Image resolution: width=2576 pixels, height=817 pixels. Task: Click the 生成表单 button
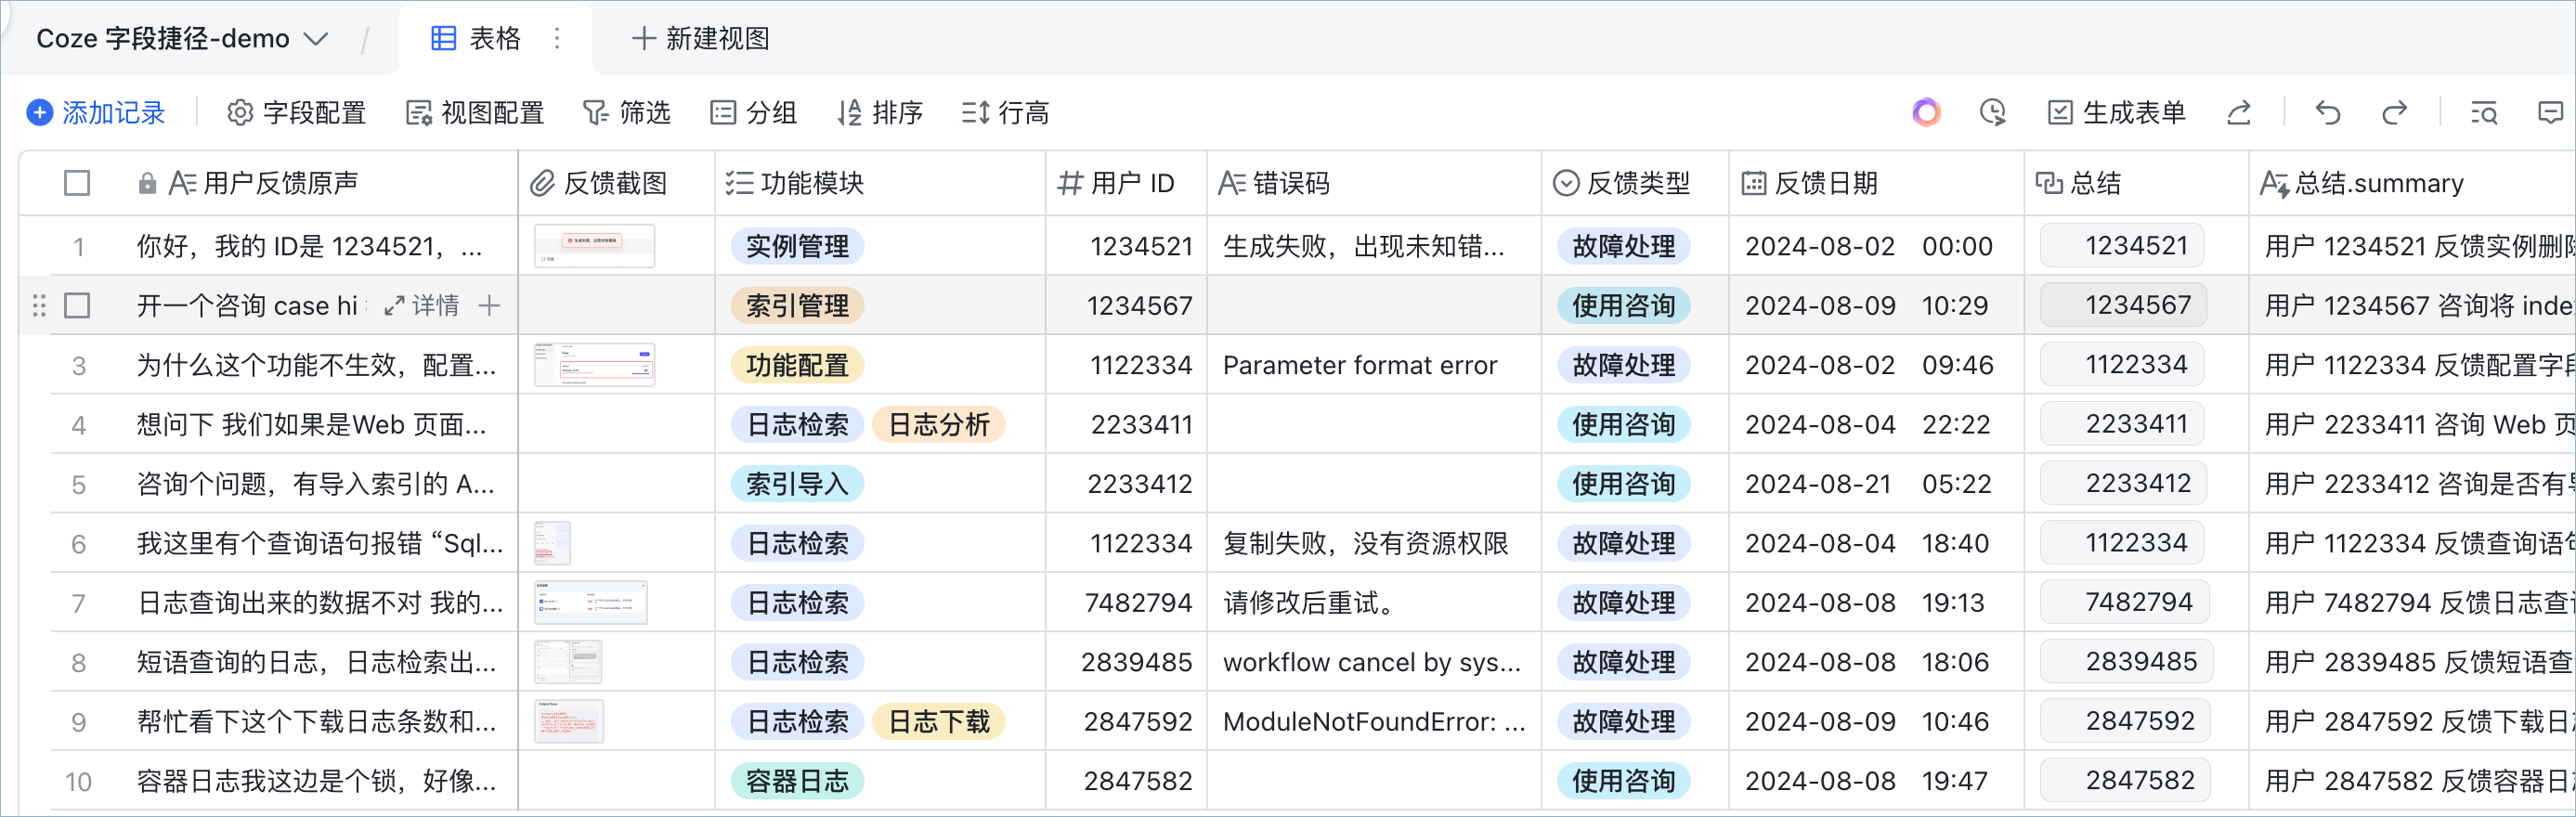point(2116,113)
